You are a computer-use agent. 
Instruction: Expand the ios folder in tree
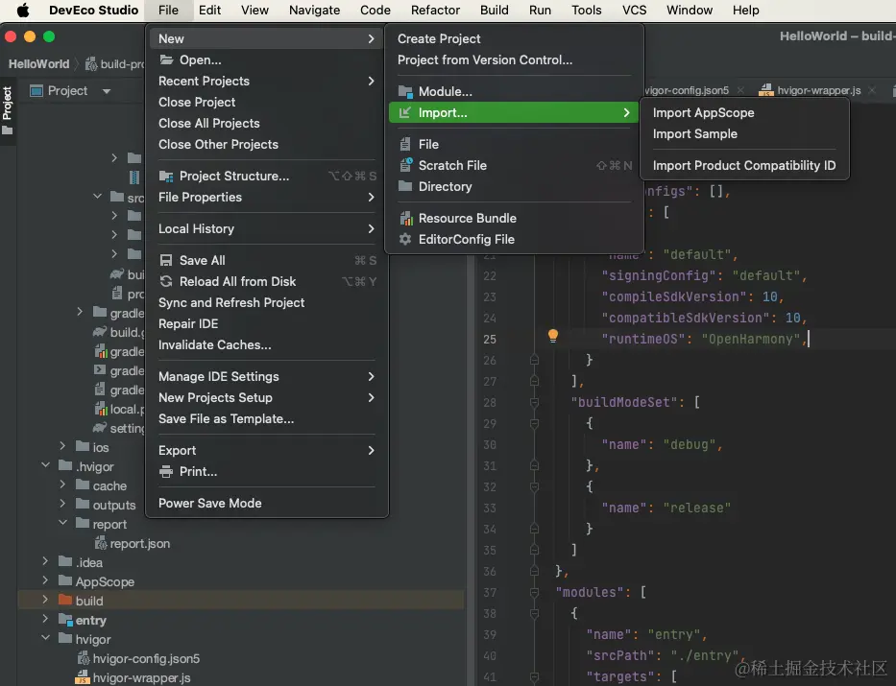click(62, 446)
